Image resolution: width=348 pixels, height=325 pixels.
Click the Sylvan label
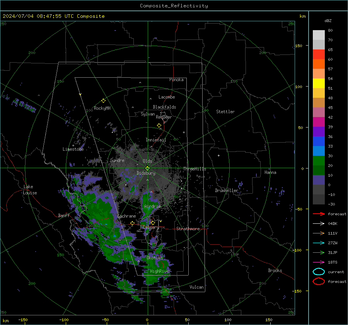(148, 114)
